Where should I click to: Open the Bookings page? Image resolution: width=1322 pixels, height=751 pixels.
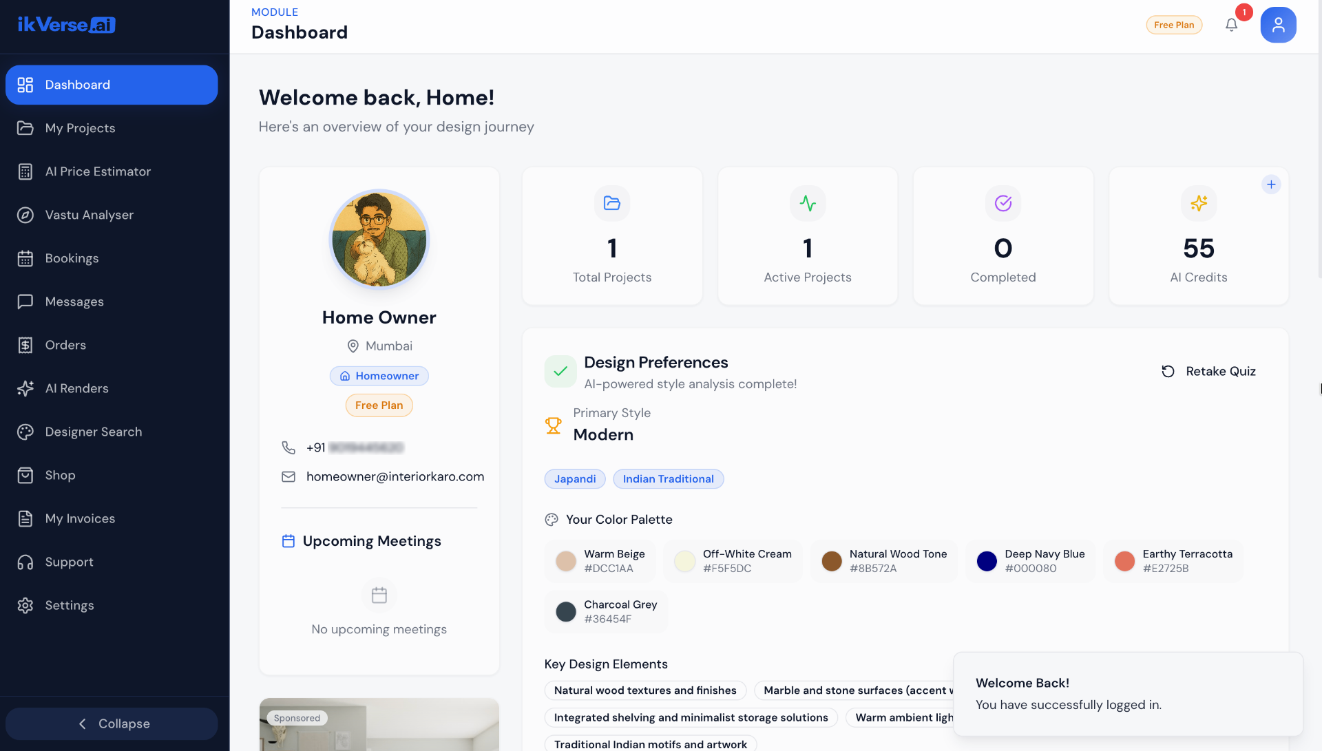tap(112, 258)
